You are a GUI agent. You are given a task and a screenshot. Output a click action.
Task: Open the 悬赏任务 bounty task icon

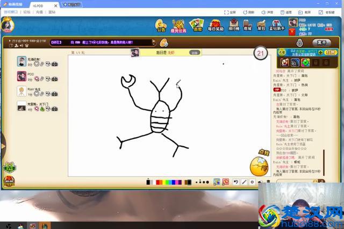pos(179,25)
